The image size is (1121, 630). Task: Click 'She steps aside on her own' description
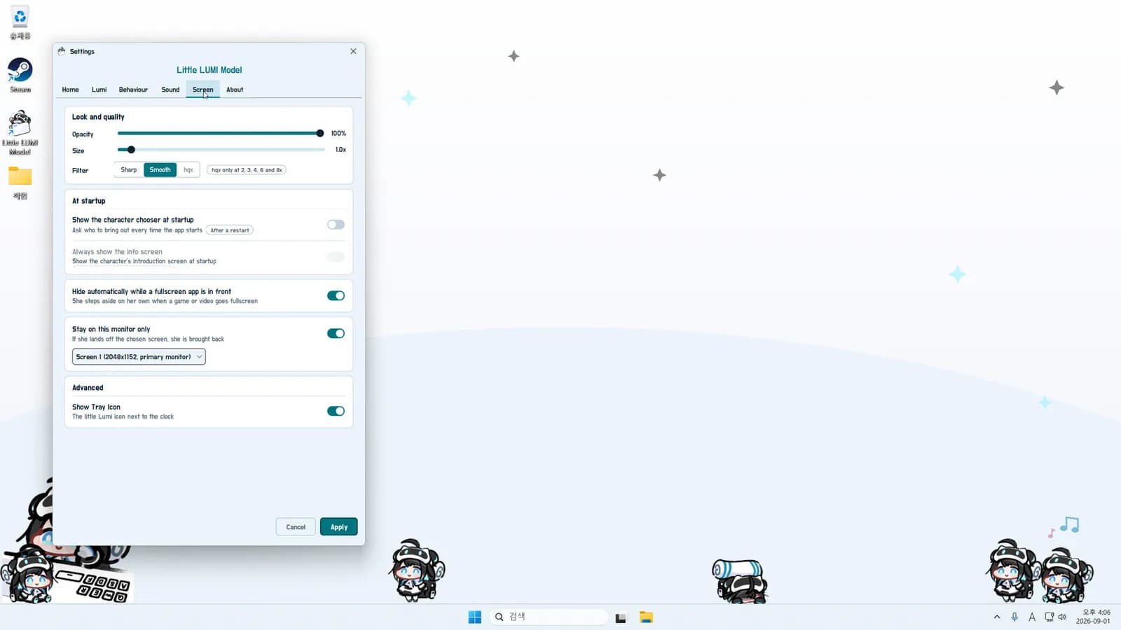point(165,301)
